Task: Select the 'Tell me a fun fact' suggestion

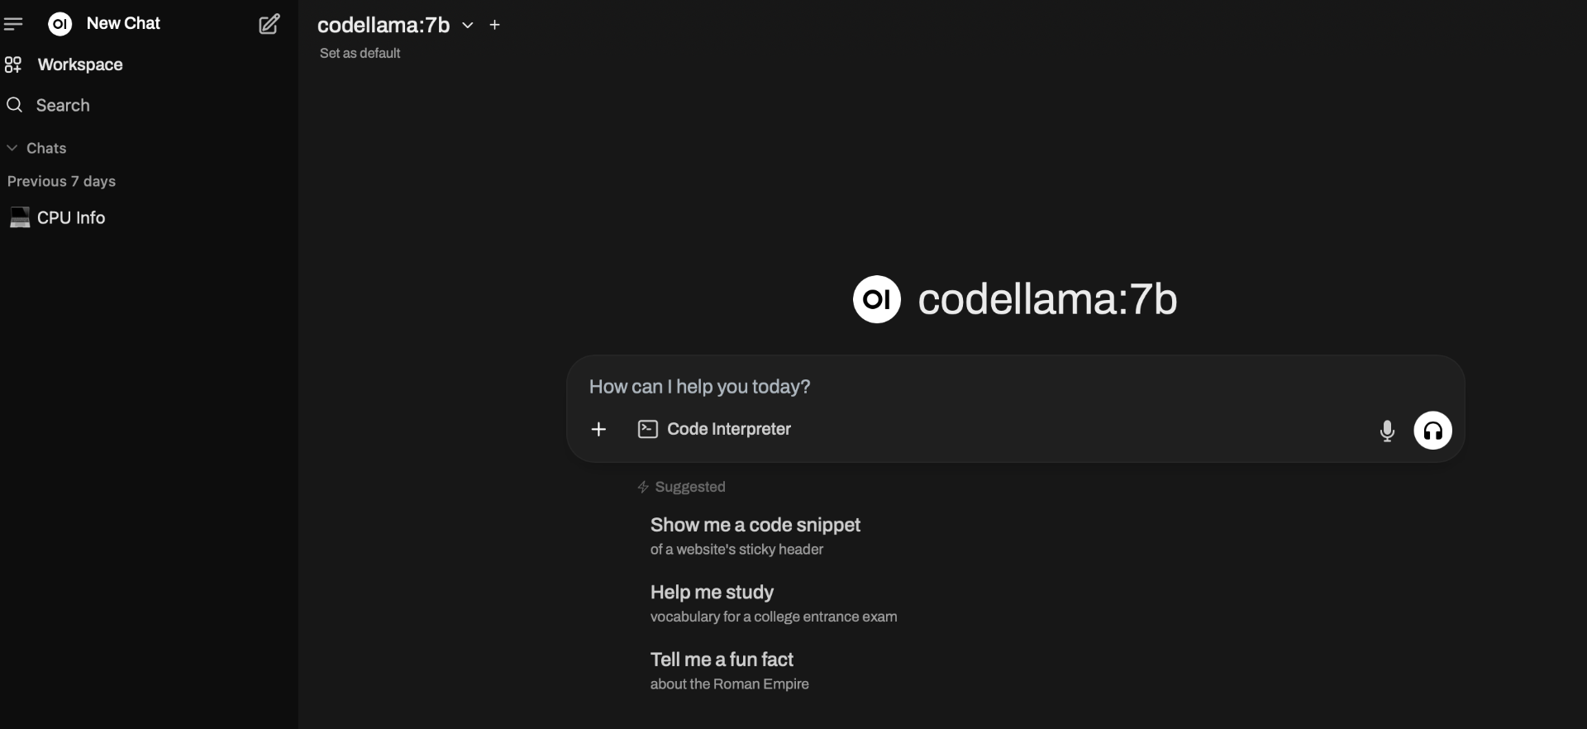Action: (729, 670)
